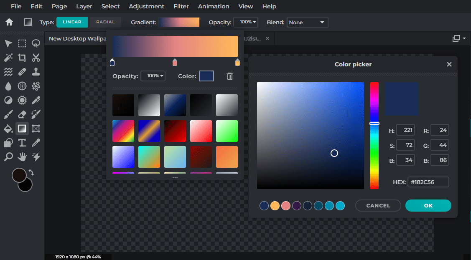Screen dimensions: 471x260
Task: Open the Filter menu
Action: (x=181, y=6)
